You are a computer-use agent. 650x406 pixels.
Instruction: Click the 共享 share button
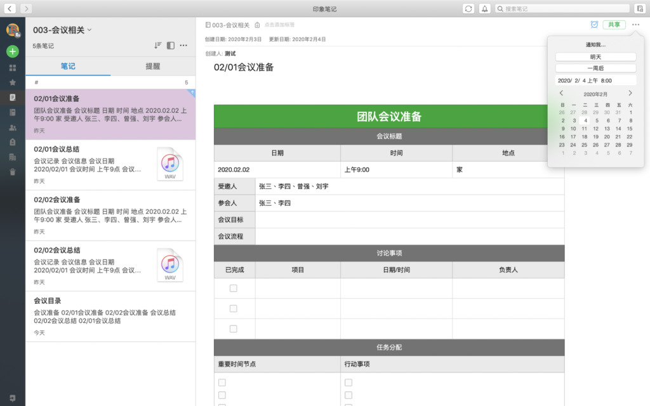coord(614,25)
